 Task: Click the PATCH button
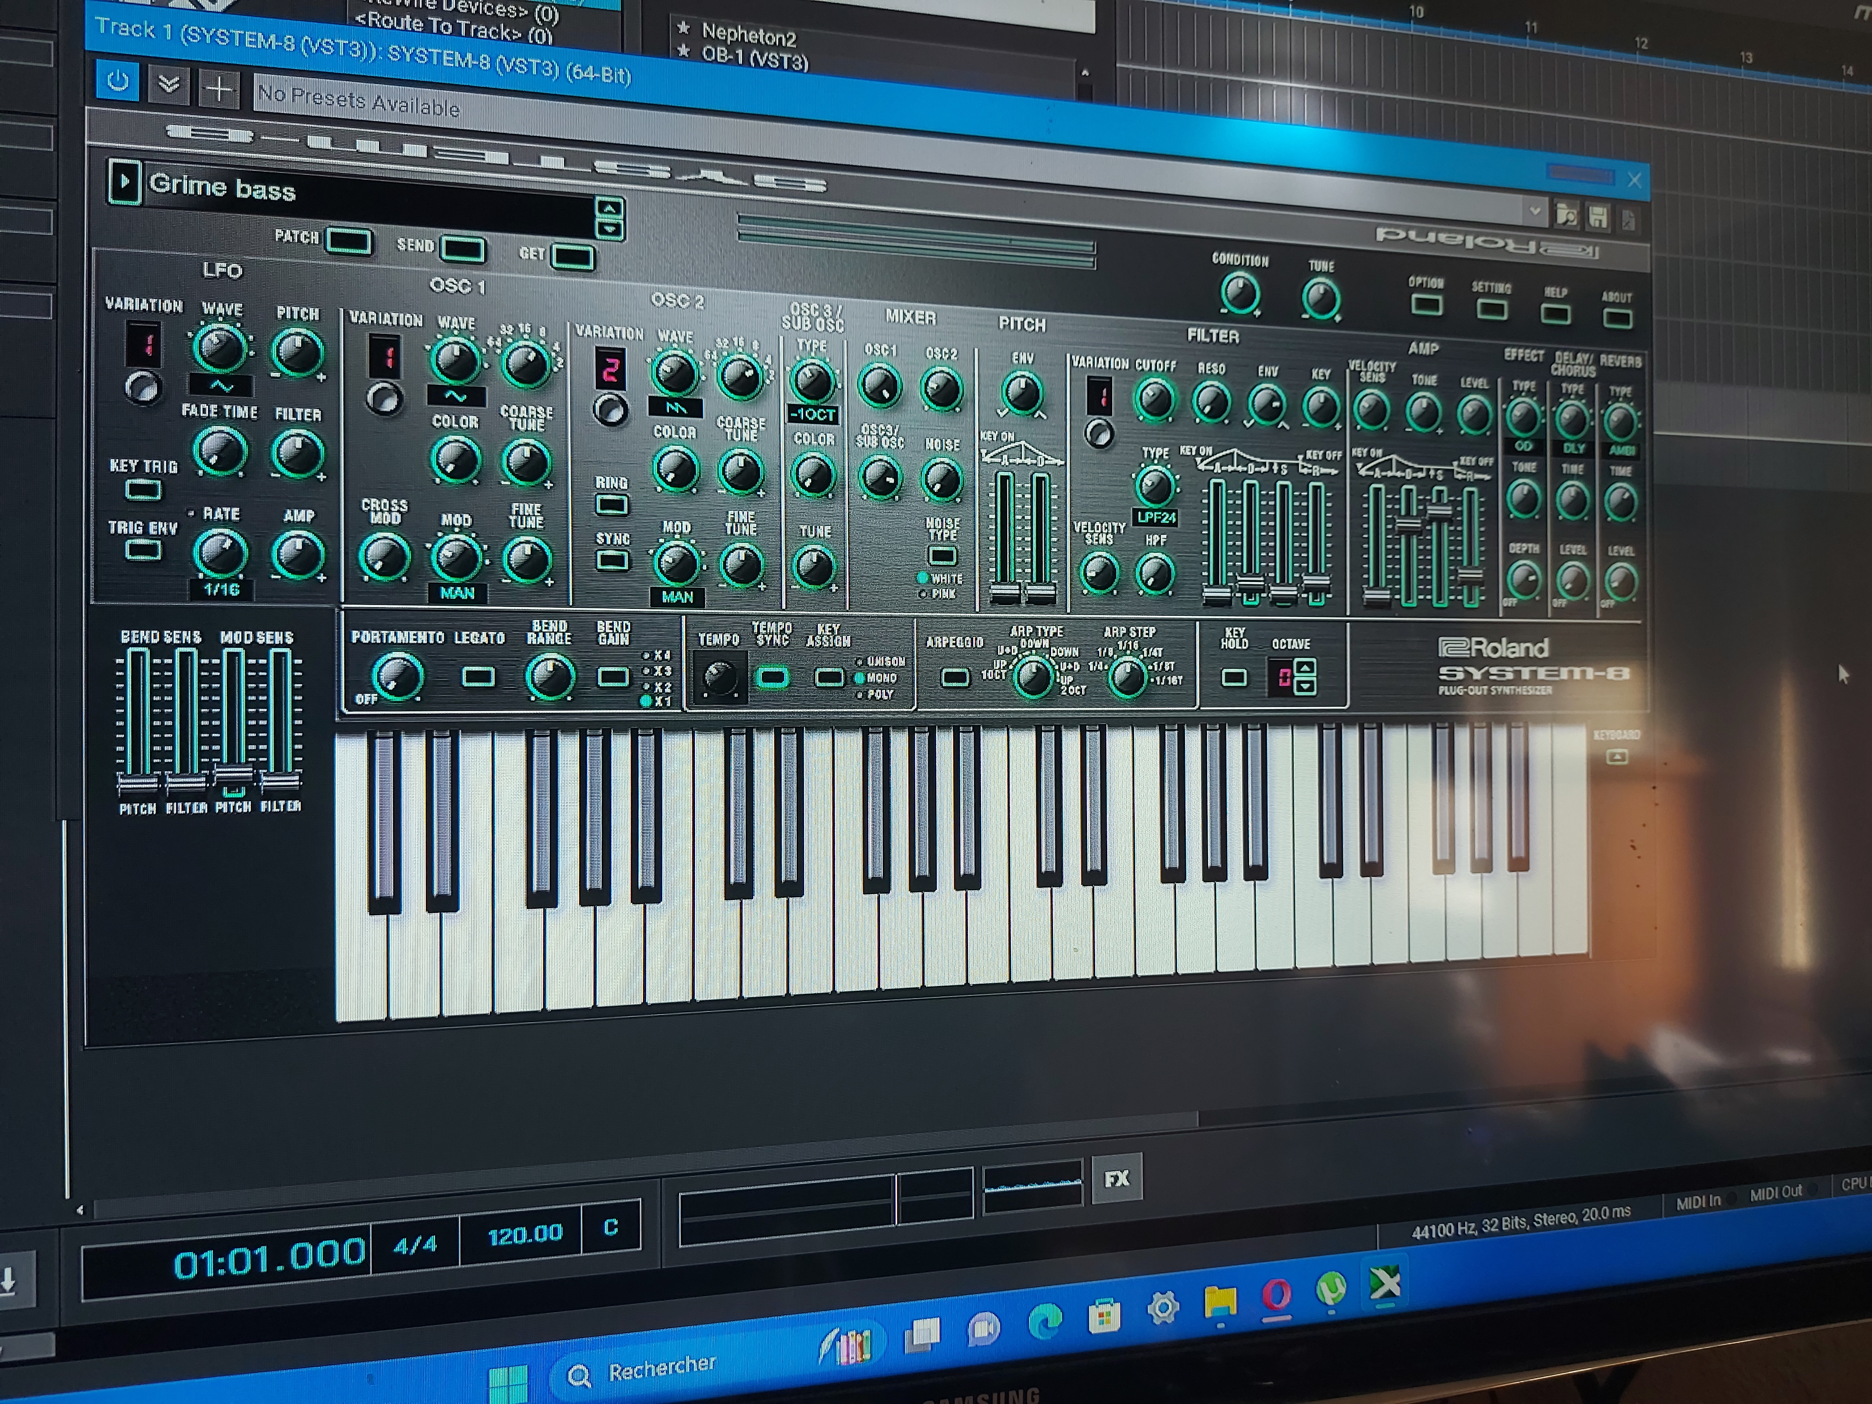pos(349,242)
